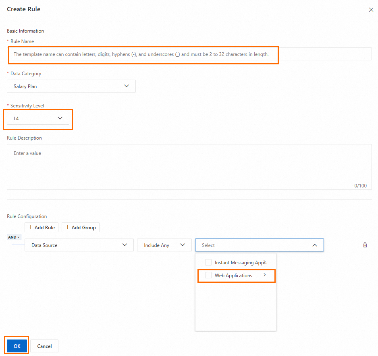This screenshot has height=356, width=378.
Task: Close the Create Rule dialog
Action: tap(371, 10)
